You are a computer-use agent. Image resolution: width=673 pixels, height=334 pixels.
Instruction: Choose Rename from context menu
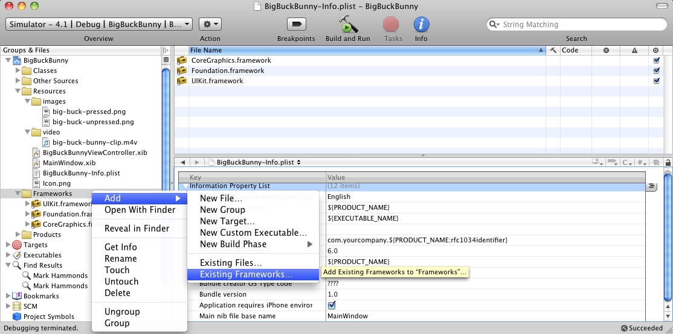pyautogui.click(x=140, y=259)
